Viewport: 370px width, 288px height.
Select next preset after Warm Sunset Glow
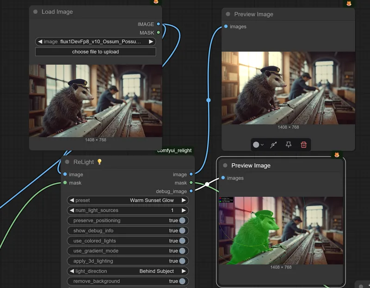184,200
